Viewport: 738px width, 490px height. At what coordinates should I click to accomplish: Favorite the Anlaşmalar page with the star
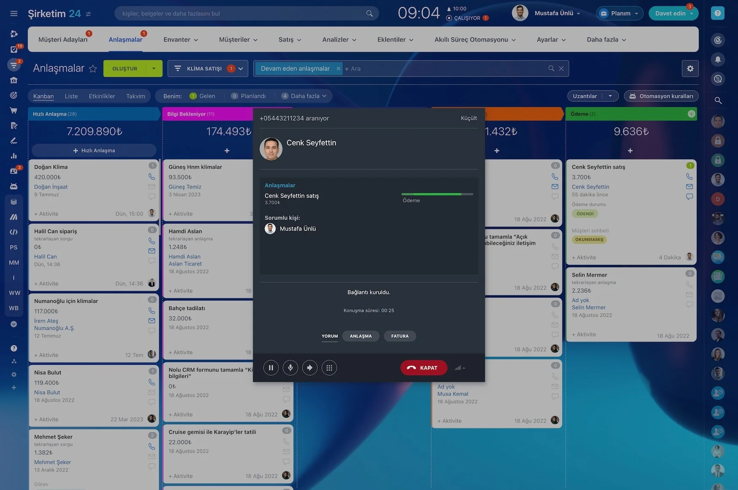coord(93,69)
